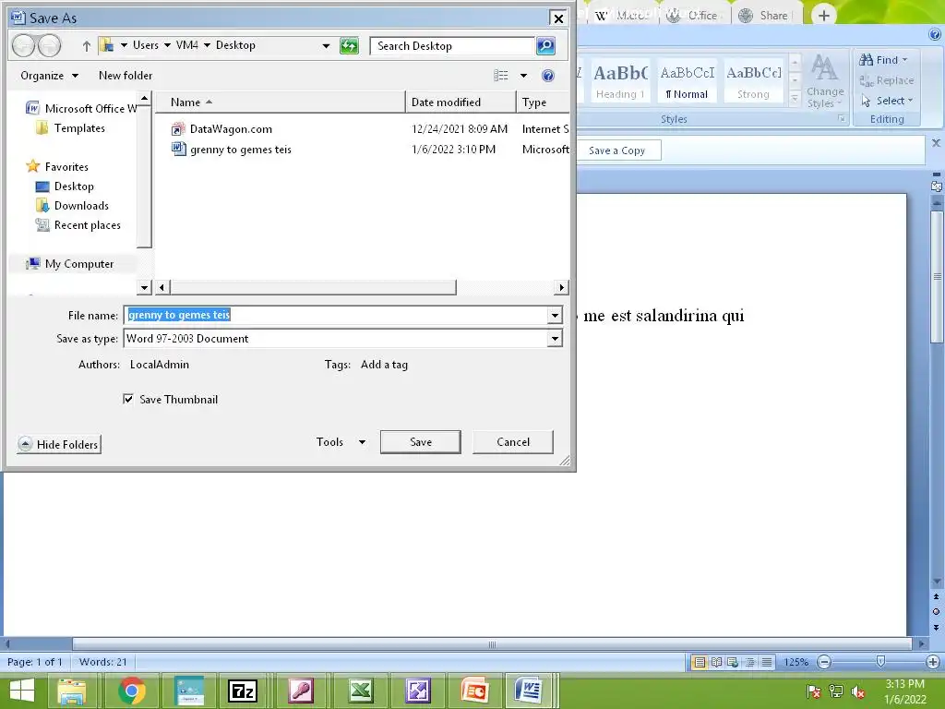This screenshot has width=945, height=709.
Task: Click the Search Desktop field
Action: (x=452, y=46)
